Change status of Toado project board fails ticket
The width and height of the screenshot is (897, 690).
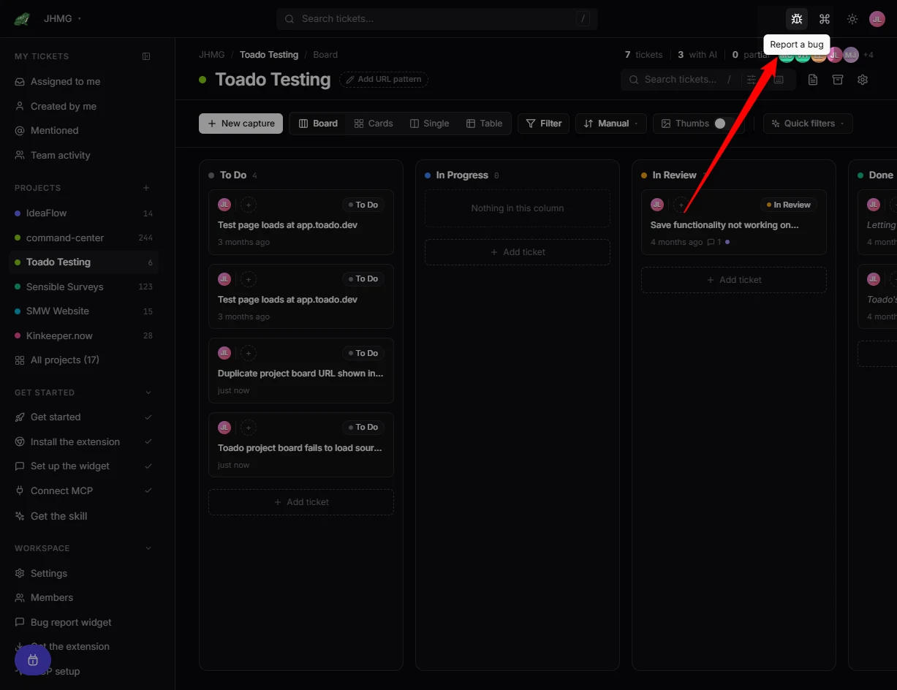point(363,427)
